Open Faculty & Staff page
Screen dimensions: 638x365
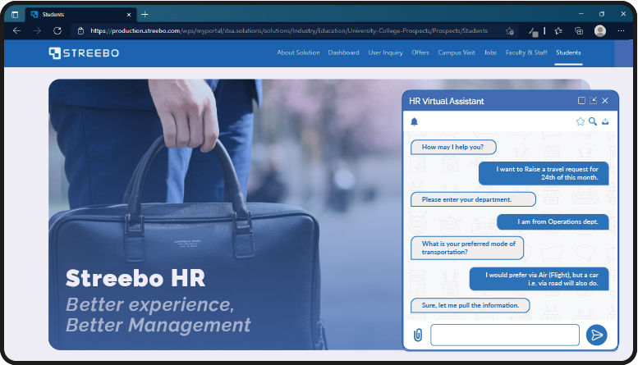(x=526, y=52)
